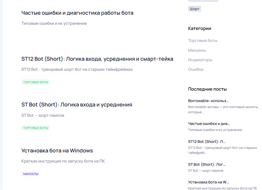Image resolution: width=262 pixels, height=190 pixels.
Task: Click the sidebar excerpt 'ST Bot — шорт пампов'
Action: click(x=206, y=171)
